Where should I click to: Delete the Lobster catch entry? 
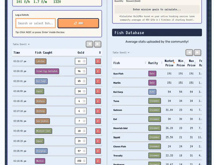coord(98,61)
